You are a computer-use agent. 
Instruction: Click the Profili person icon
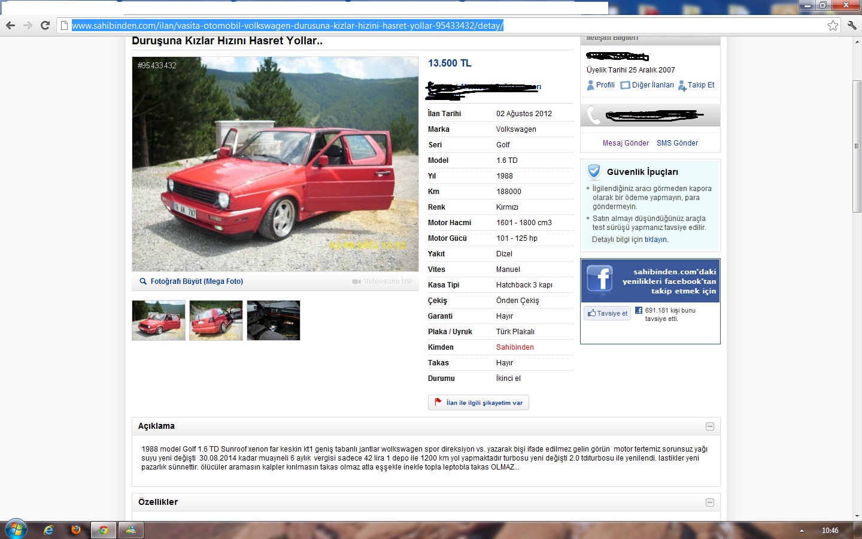pos(591,86)
